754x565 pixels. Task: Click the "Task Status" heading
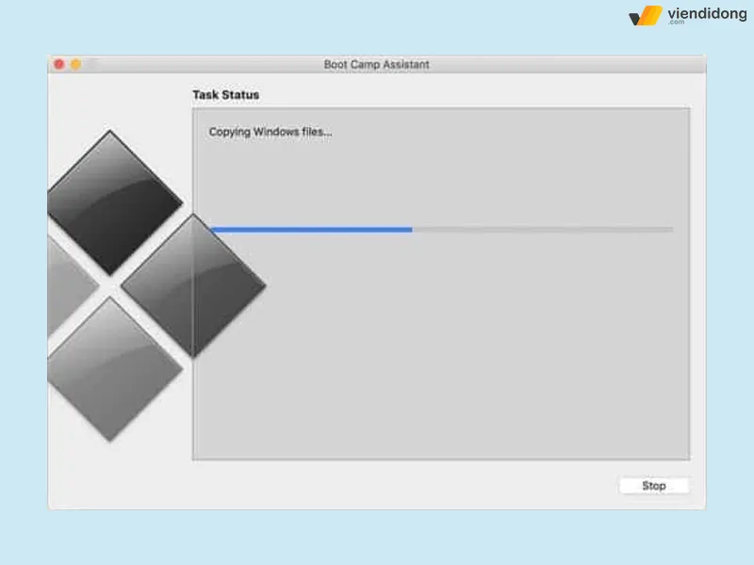[x=225, y=95]
